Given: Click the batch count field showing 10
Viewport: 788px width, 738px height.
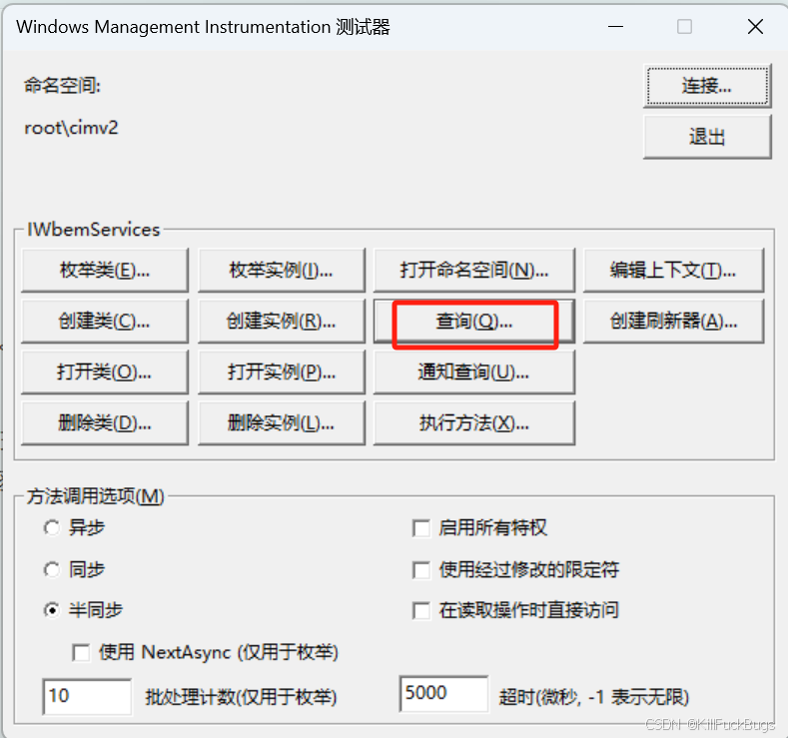Looking at the screenshot, I should [x=88, y=696].
